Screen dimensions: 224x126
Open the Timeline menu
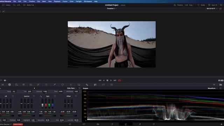point(32,1)
